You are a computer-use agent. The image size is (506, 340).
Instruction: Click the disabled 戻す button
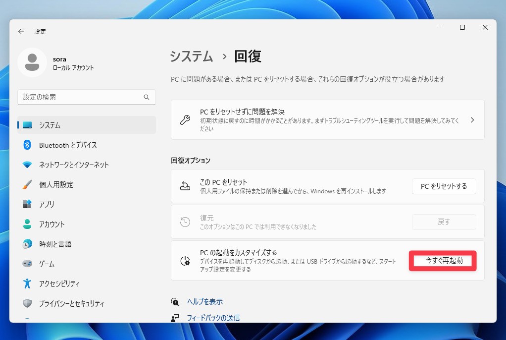tap(444, 222)
